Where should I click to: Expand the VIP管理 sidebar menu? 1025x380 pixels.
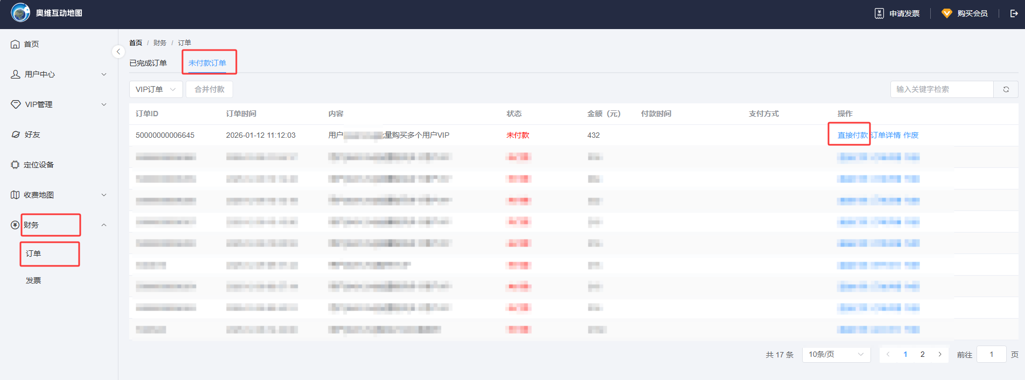pyautogui.click(x=58, y=104)
